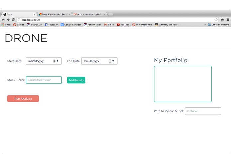Open the Chrome hamburger menu
This screenshot has width=231, height=164.
228,20
